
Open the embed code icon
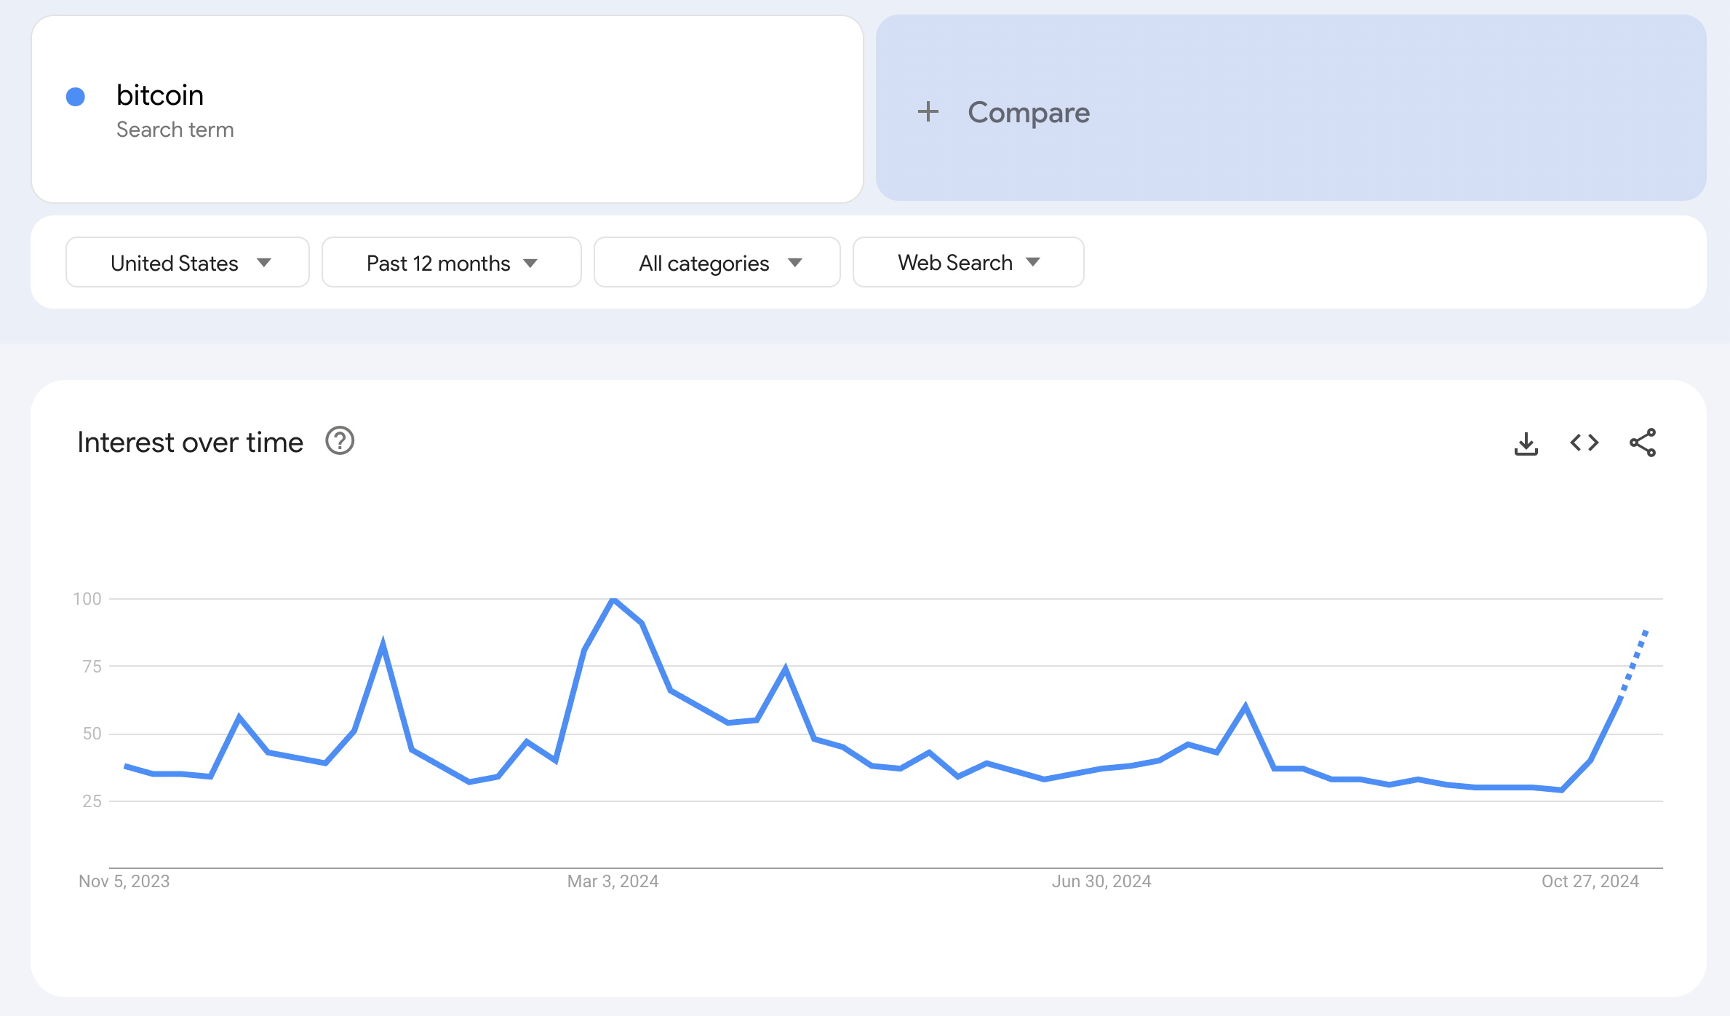click(x=1584, y=442)
